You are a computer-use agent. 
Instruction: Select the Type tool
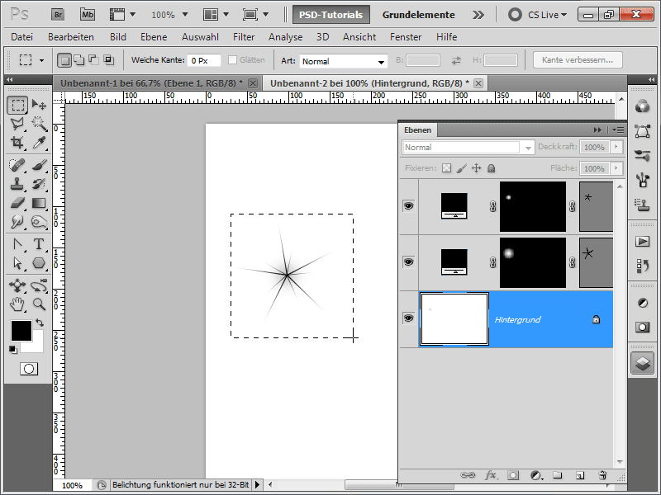39,244
